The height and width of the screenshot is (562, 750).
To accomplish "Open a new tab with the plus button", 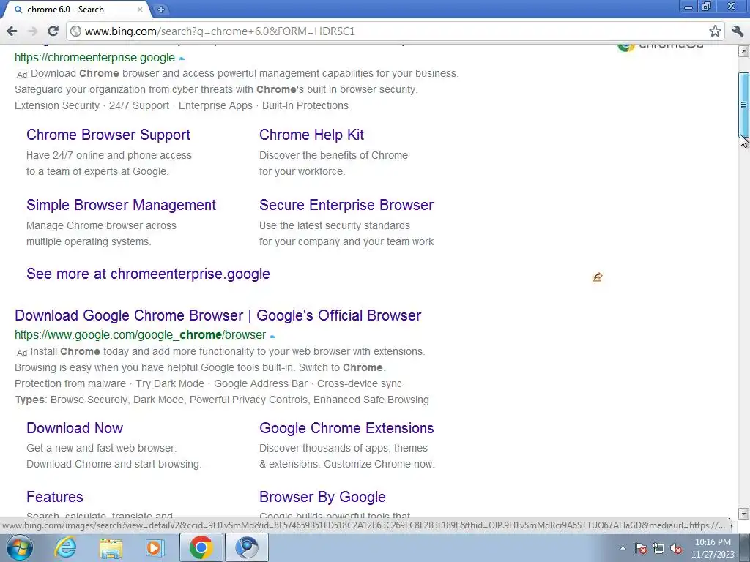I will [x=161, y=9].
